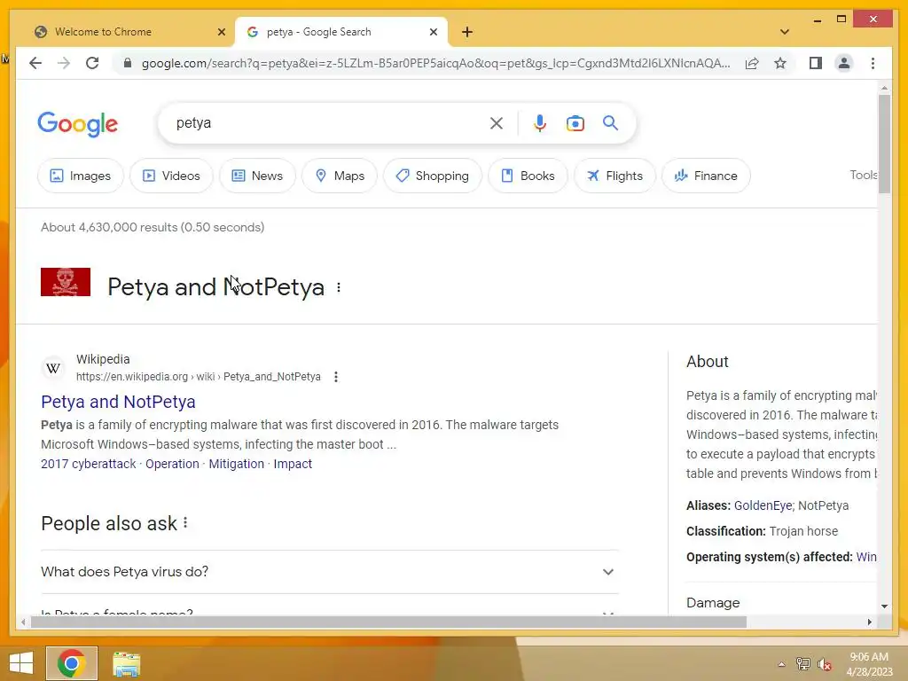908x681 pixels.
Task: Click the Wikipedia favicon in result
Action: pos(53,368)
